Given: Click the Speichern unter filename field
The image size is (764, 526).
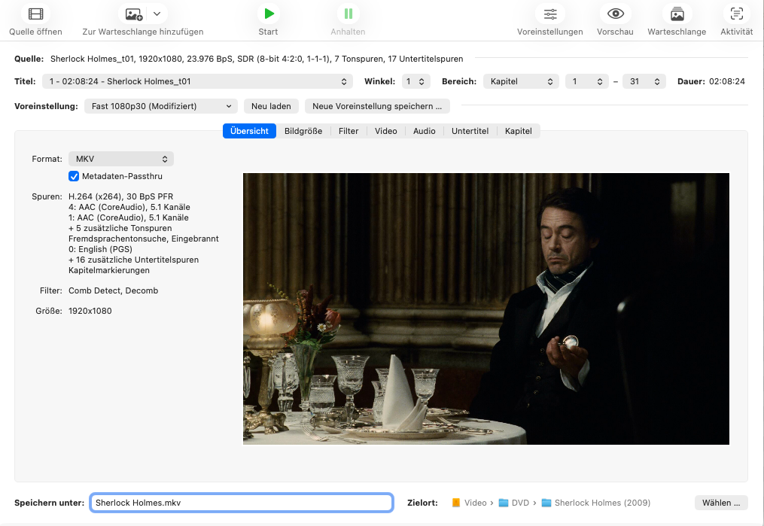Looking at the screenshot, I should tap(242, 503).
